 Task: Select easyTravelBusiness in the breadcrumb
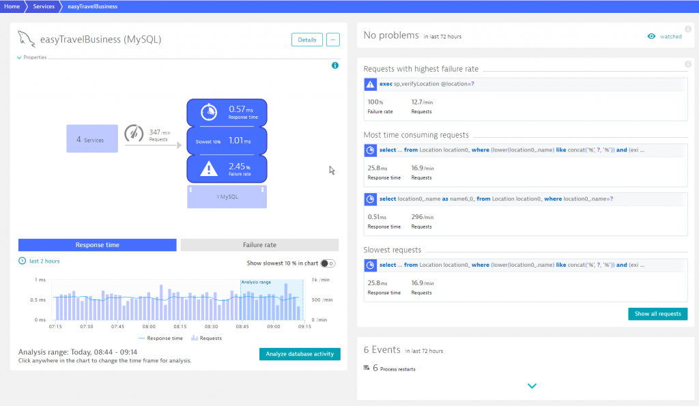(x=93, y=6)
